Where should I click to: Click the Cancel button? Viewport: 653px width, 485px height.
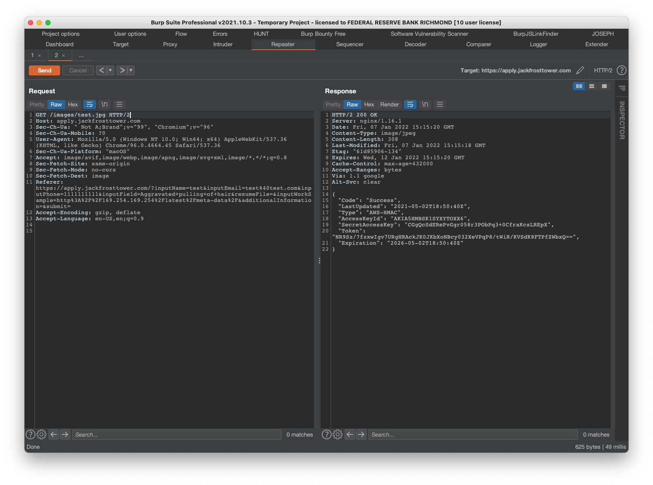click(x=78, y=70)
